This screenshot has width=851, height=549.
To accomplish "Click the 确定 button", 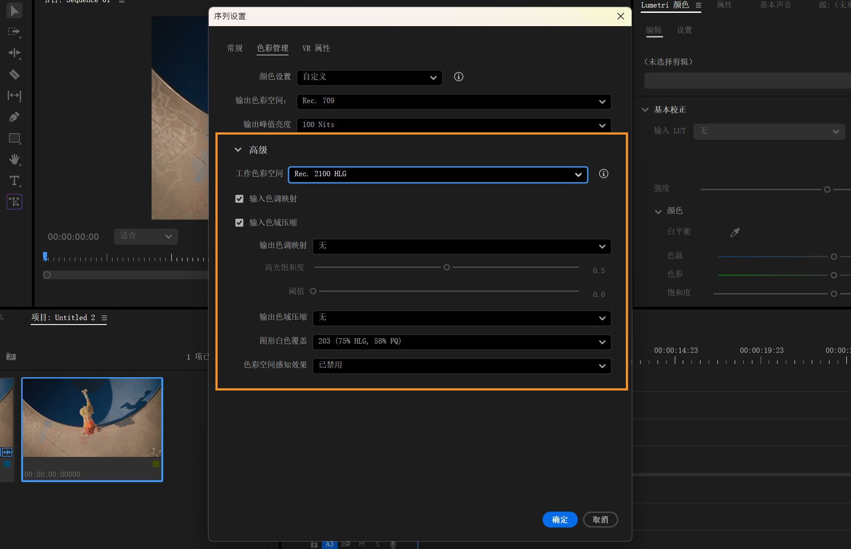I will pyautogui.click(x=560, y=519).
